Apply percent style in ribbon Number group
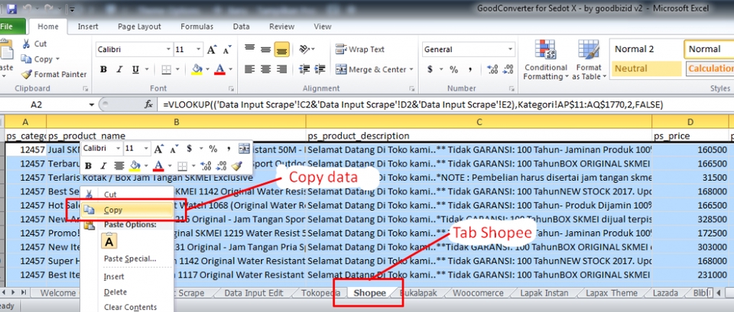734x312 pixels. [453, 69]
